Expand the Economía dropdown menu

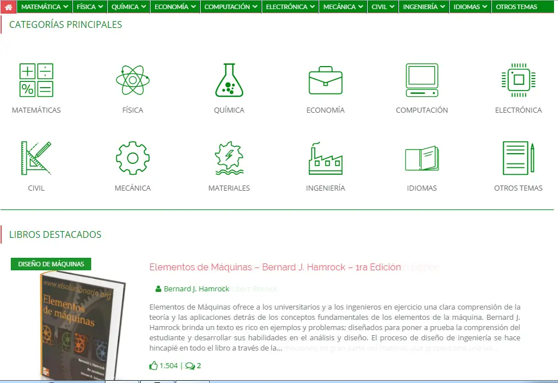click(x=175, y=7)
